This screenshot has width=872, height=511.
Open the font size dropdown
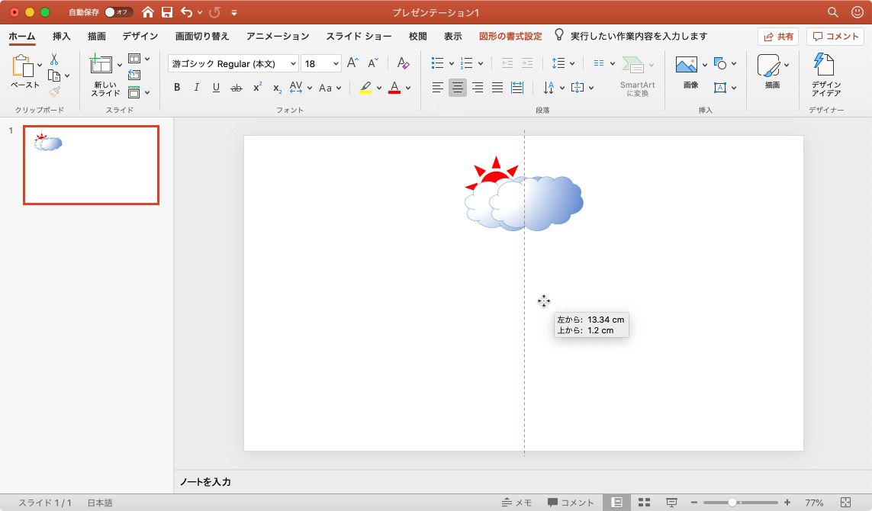[335, 64]
